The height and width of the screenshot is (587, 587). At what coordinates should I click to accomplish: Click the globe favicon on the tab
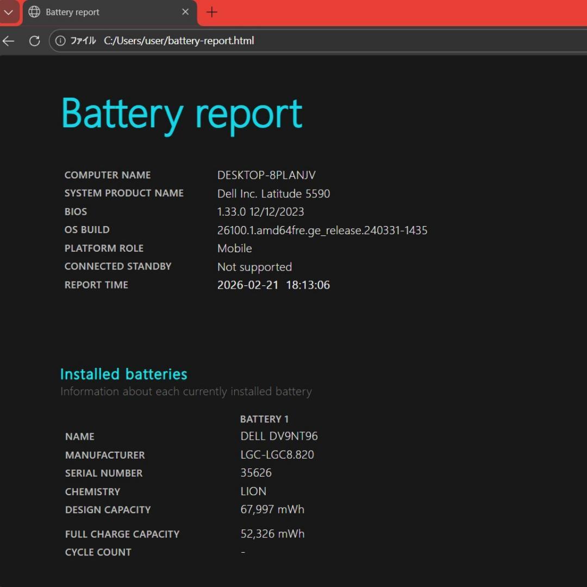34,12
